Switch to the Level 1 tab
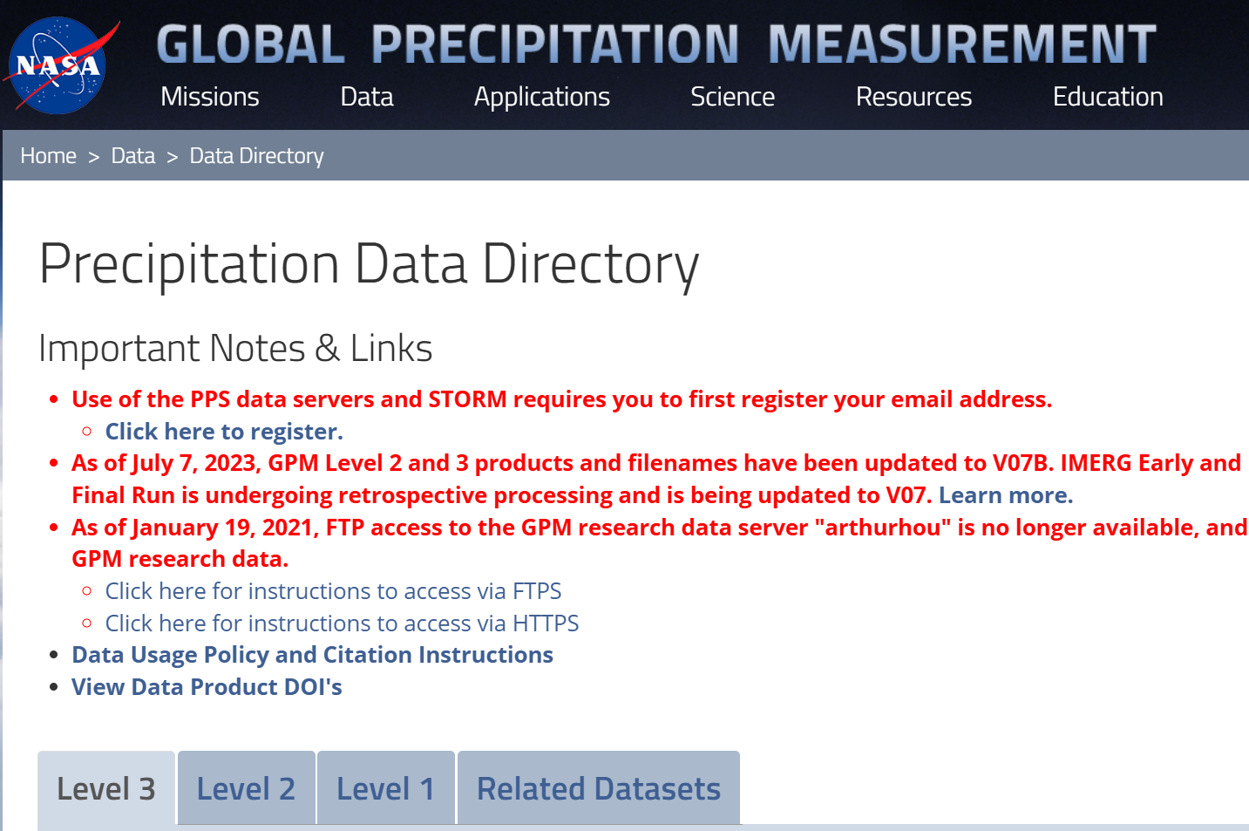This screenshot has height=831, width=1249. (x=386, y=789)
